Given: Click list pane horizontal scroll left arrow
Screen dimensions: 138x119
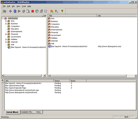Looking at the screenshot, I should coord(49,76).
